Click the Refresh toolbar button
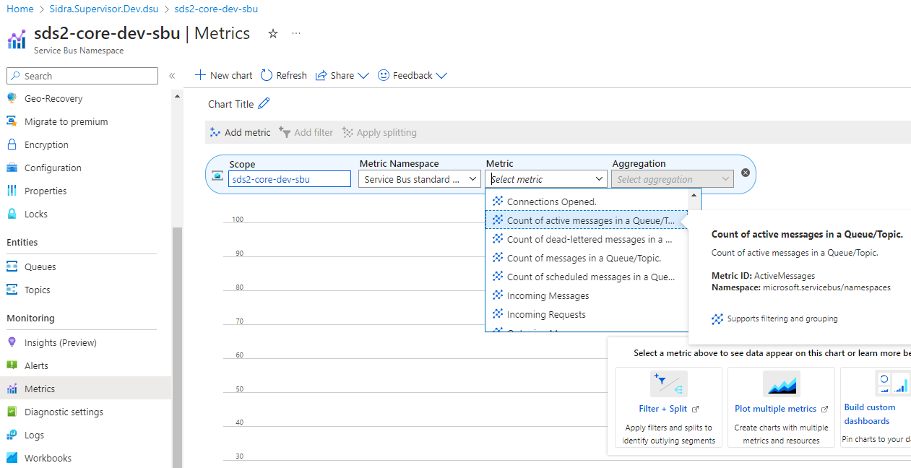911x468 pixels. tap(284, 75)
